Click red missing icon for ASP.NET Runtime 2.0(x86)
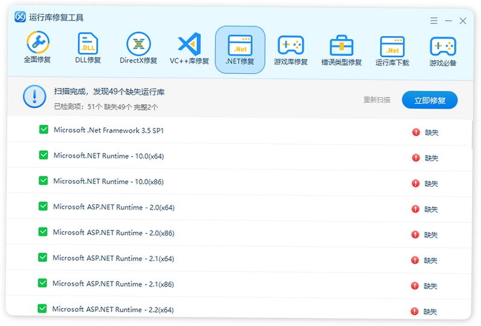This screenshot has width=481, height=326. (415, 234)
